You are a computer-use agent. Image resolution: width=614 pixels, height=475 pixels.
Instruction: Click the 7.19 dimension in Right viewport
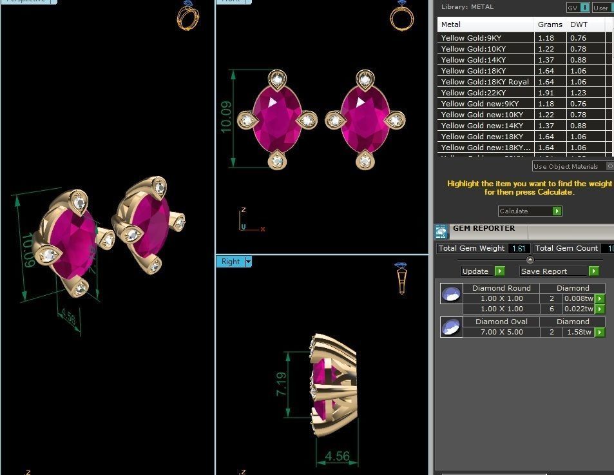tap(281, 384)
